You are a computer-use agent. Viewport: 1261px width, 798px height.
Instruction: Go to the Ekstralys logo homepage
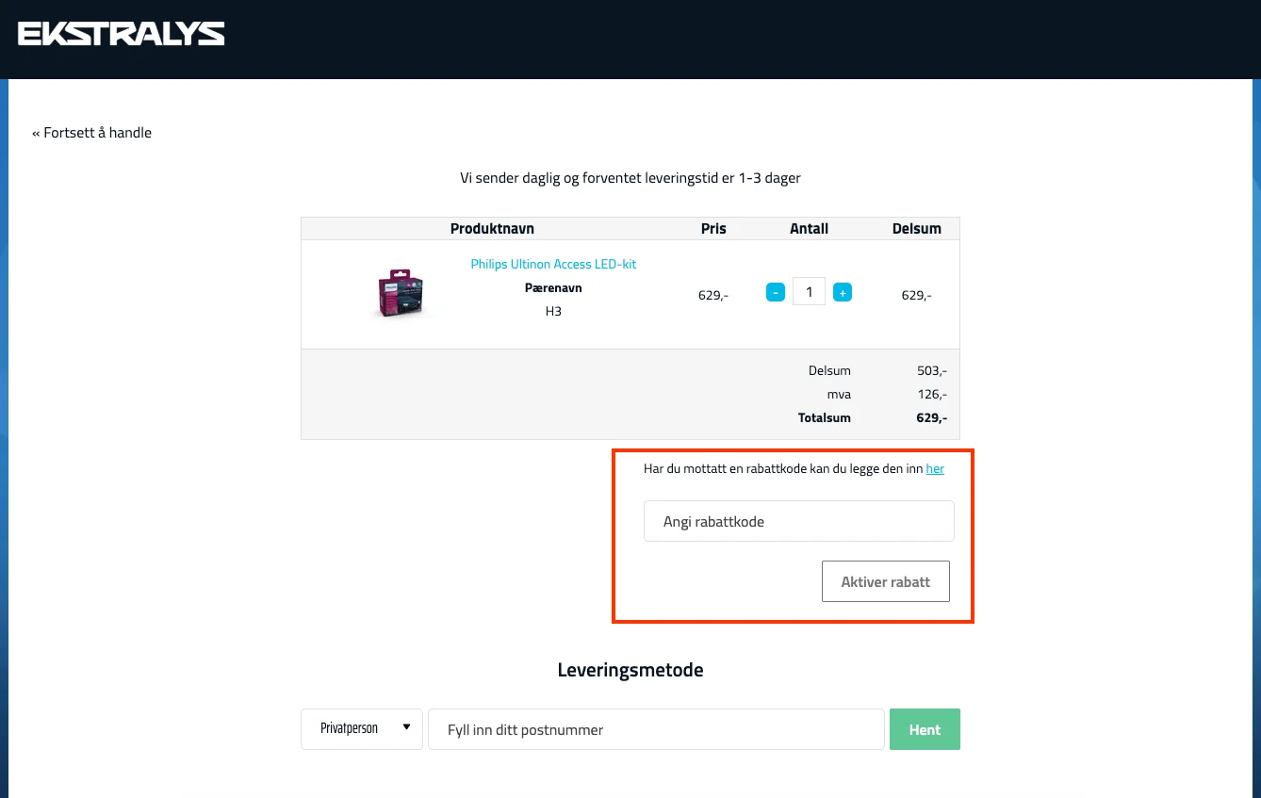click(121, 35)
